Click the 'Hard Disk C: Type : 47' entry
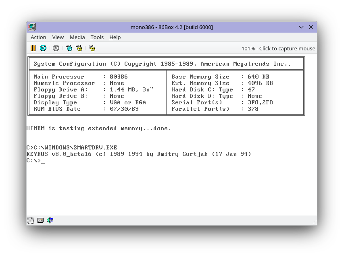 213,89
